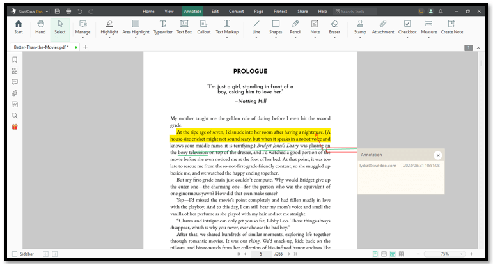Open notifications via the bell icon
This screenshot has height=264, width=493.
441,12
